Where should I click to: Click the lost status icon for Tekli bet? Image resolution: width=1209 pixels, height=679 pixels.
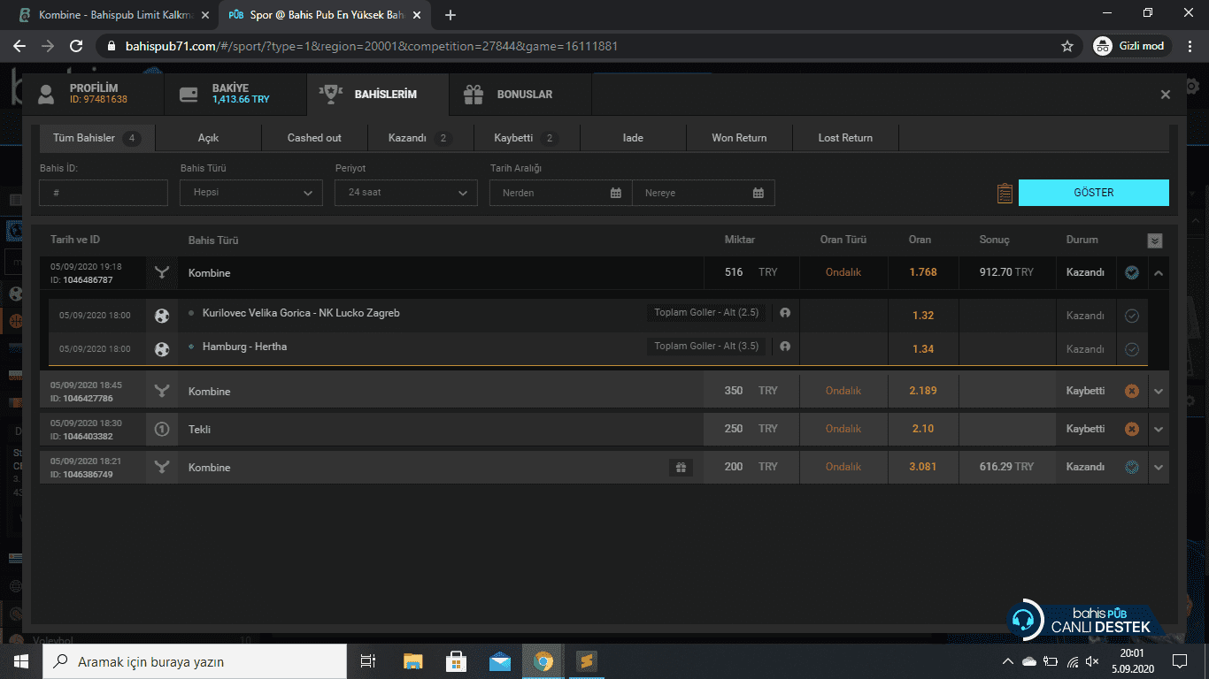(x=1131, y=429)
